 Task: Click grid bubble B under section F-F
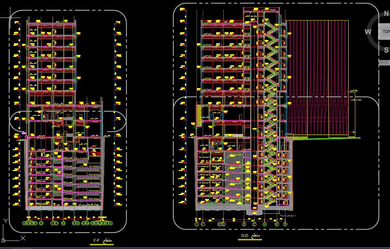[x=78, y=223]
